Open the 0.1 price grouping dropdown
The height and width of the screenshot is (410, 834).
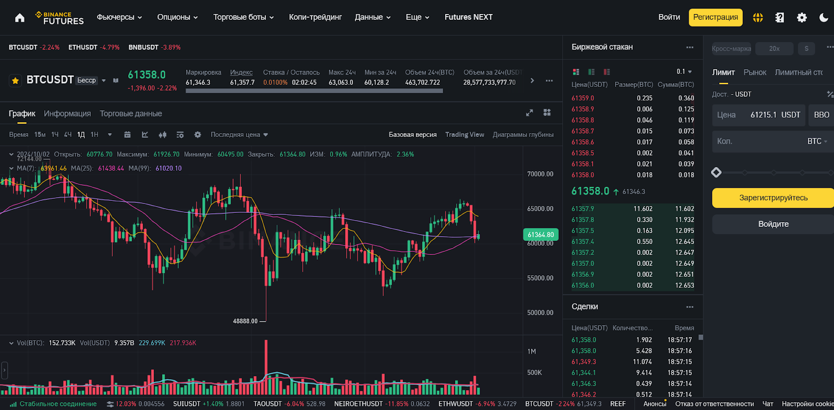point(684,72)
